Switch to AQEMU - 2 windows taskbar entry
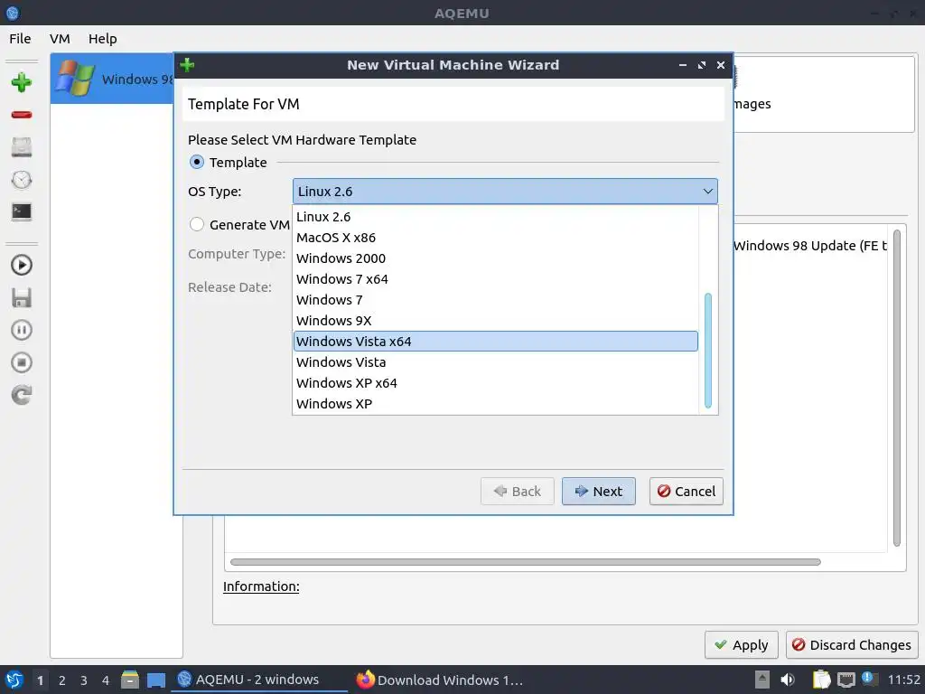 [x=258, y=680]
